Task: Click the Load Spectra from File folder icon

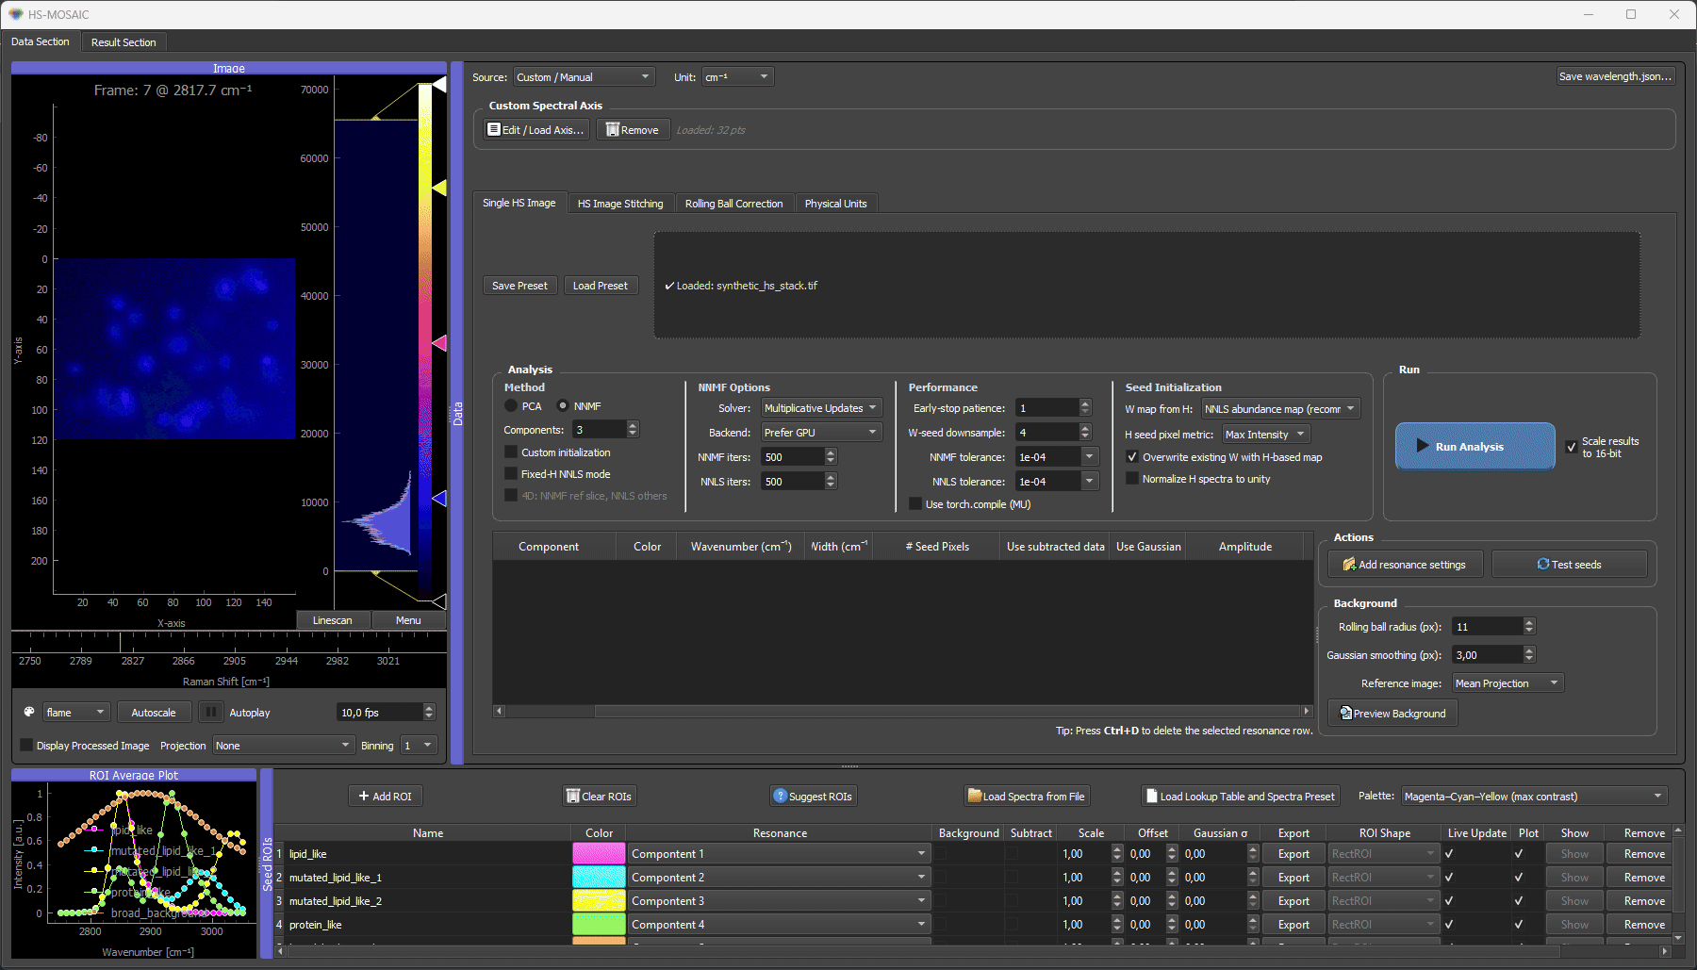Action: click(974, 797)
